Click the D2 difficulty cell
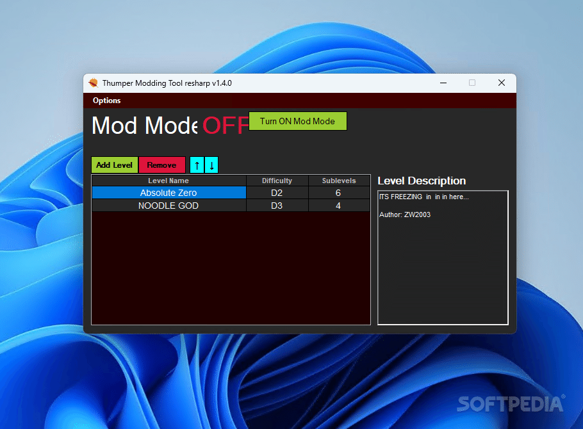This screenshot has height=429, width=583. click(277, 193)
